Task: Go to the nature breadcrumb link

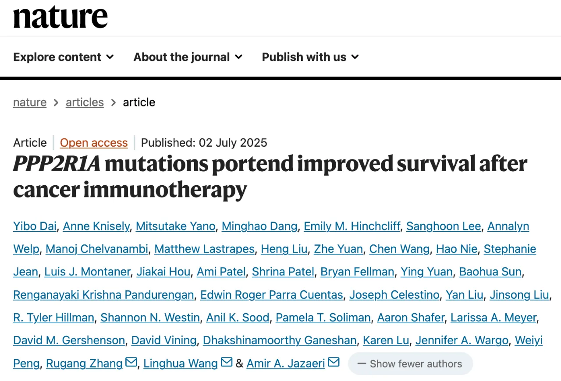Action: [30, 102]
